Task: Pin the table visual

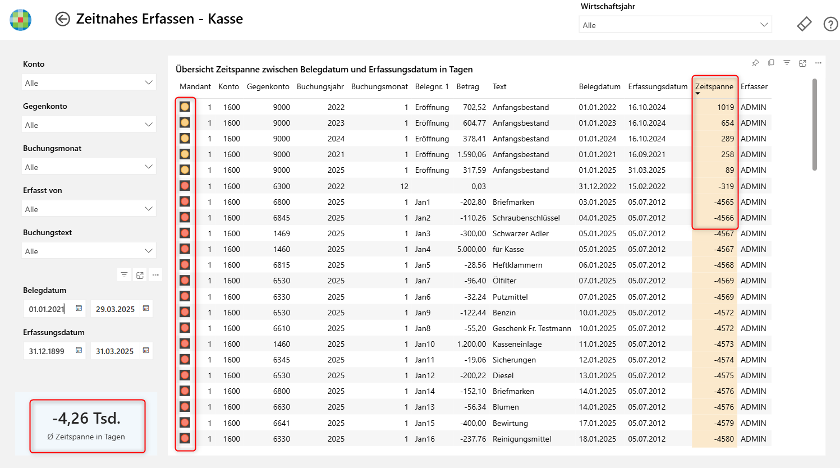Action: pyautogui.click(x=755, y=63)
